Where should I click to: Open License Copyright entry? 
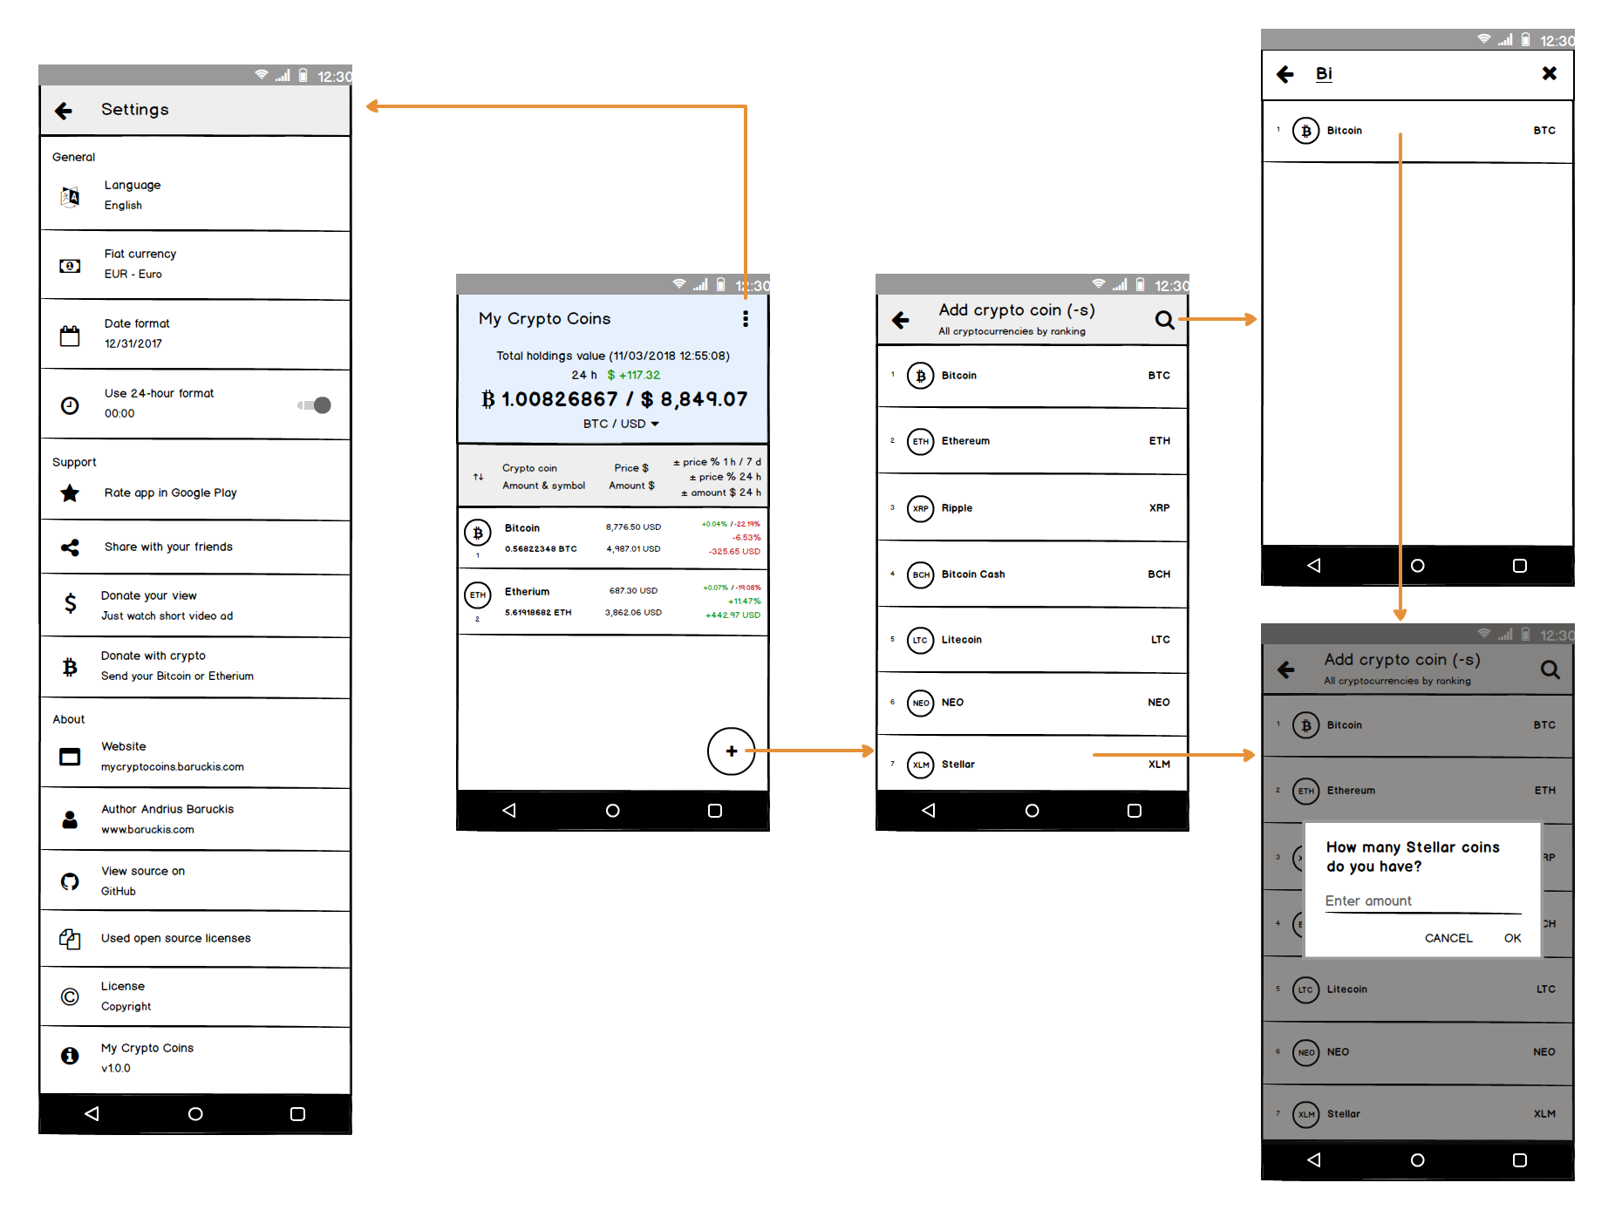(195, 996)
